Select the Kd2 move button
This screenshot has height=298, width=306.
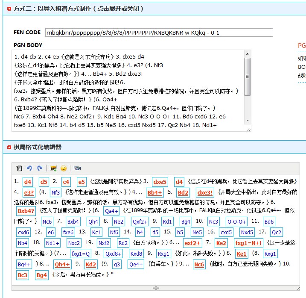pos(91,264)
